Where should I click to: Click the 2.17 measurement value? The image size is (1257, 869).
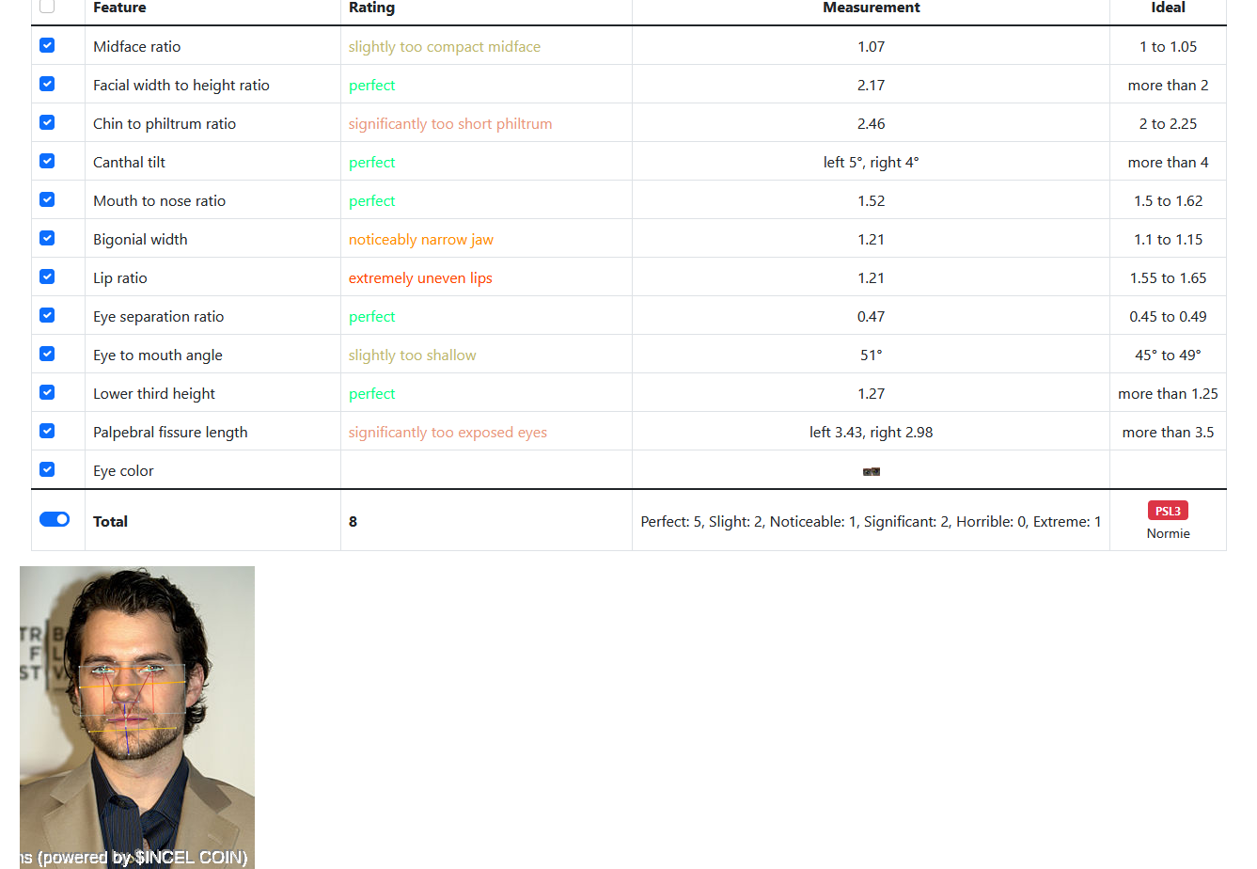[x=872, y=85]
